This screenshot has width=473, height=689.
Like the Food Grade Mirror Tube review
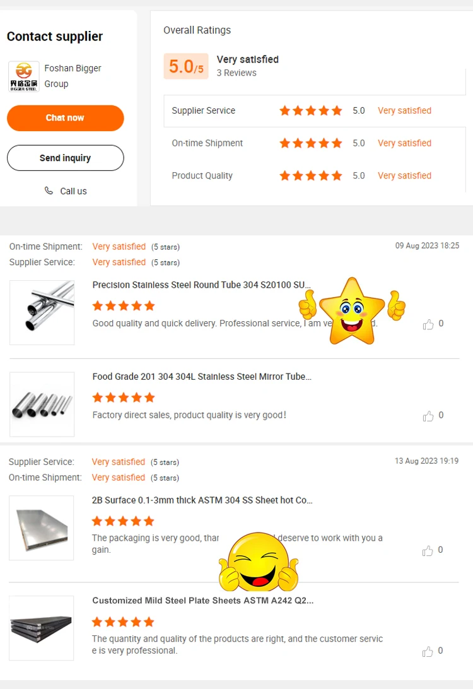tap(428, 416)
